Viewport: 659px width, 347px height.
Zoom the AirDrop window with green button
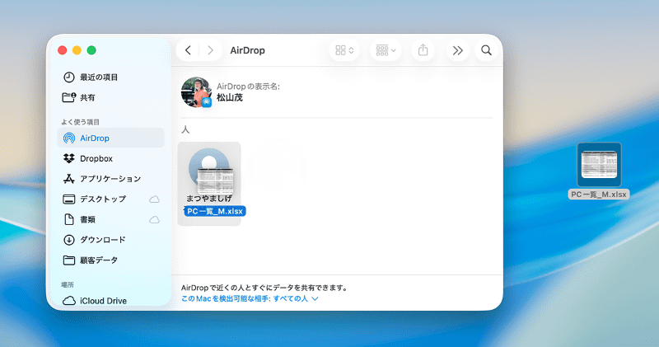[x=91, y=50]
